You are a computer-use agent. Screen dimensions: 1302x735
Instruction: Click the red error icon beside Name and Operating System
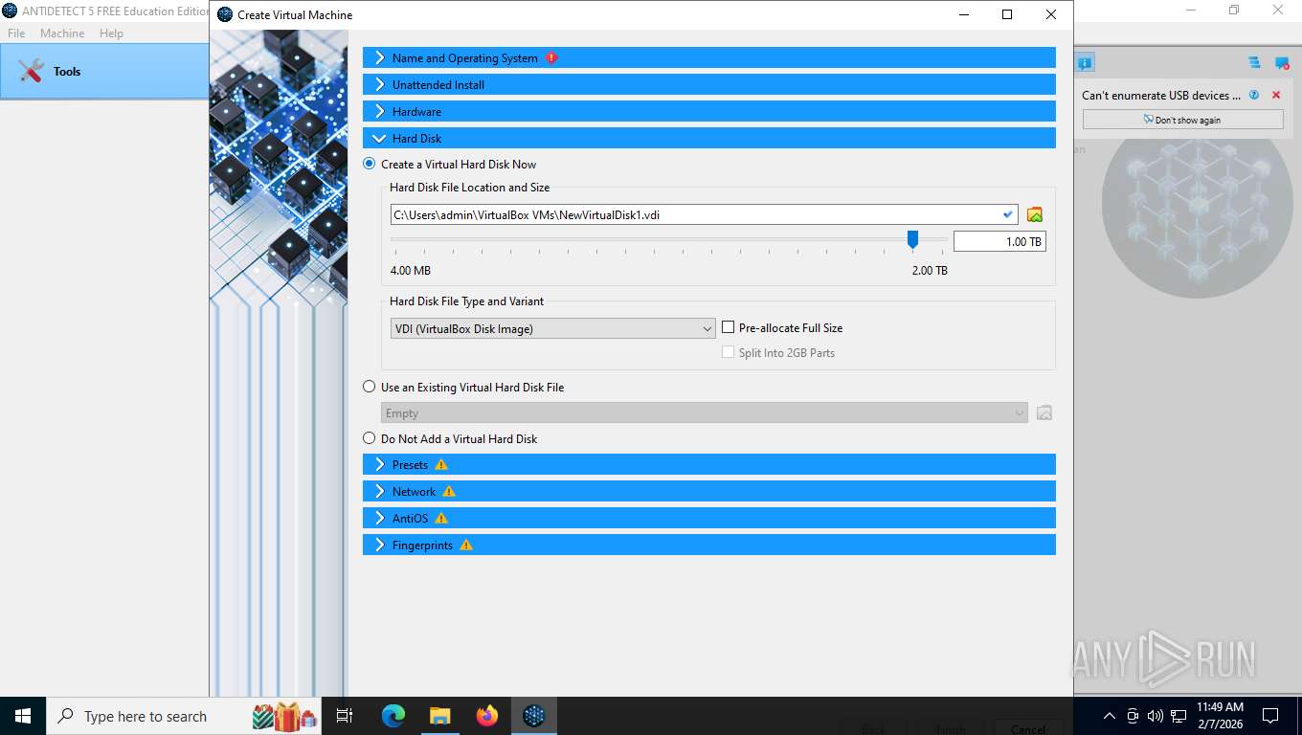[x=551, y=57]
